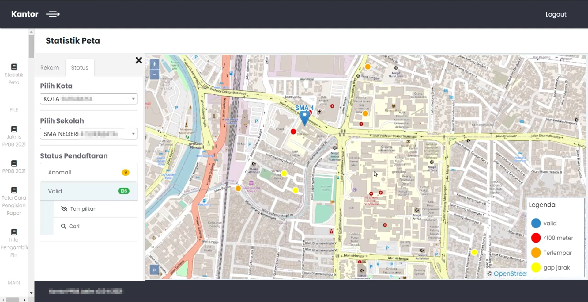Screen dimensions: 588x302
Task: Click yellow marker on Jalan Karang Menjangan
Action: click(474, 252)
